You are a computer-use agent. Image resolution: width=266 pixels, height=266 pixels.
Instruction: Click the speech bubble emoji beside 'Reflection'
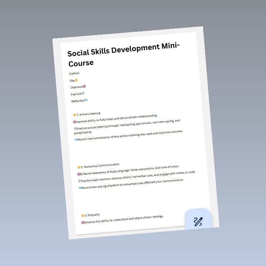(86, 100)
